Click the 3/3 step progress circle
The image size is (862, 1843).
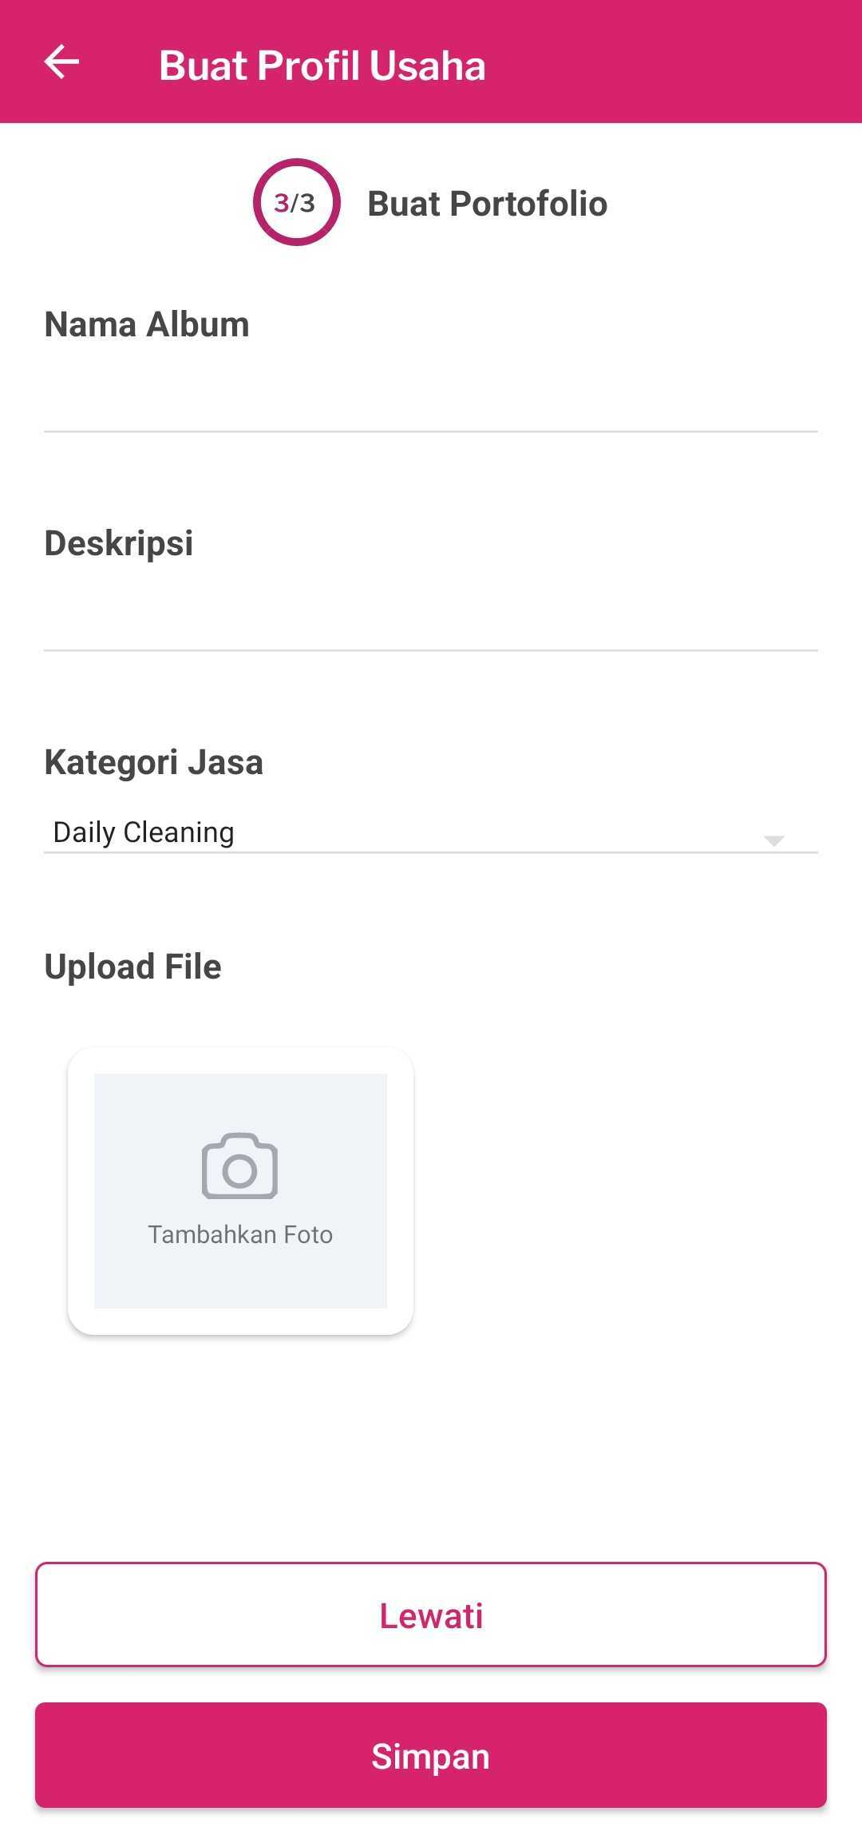297,202
